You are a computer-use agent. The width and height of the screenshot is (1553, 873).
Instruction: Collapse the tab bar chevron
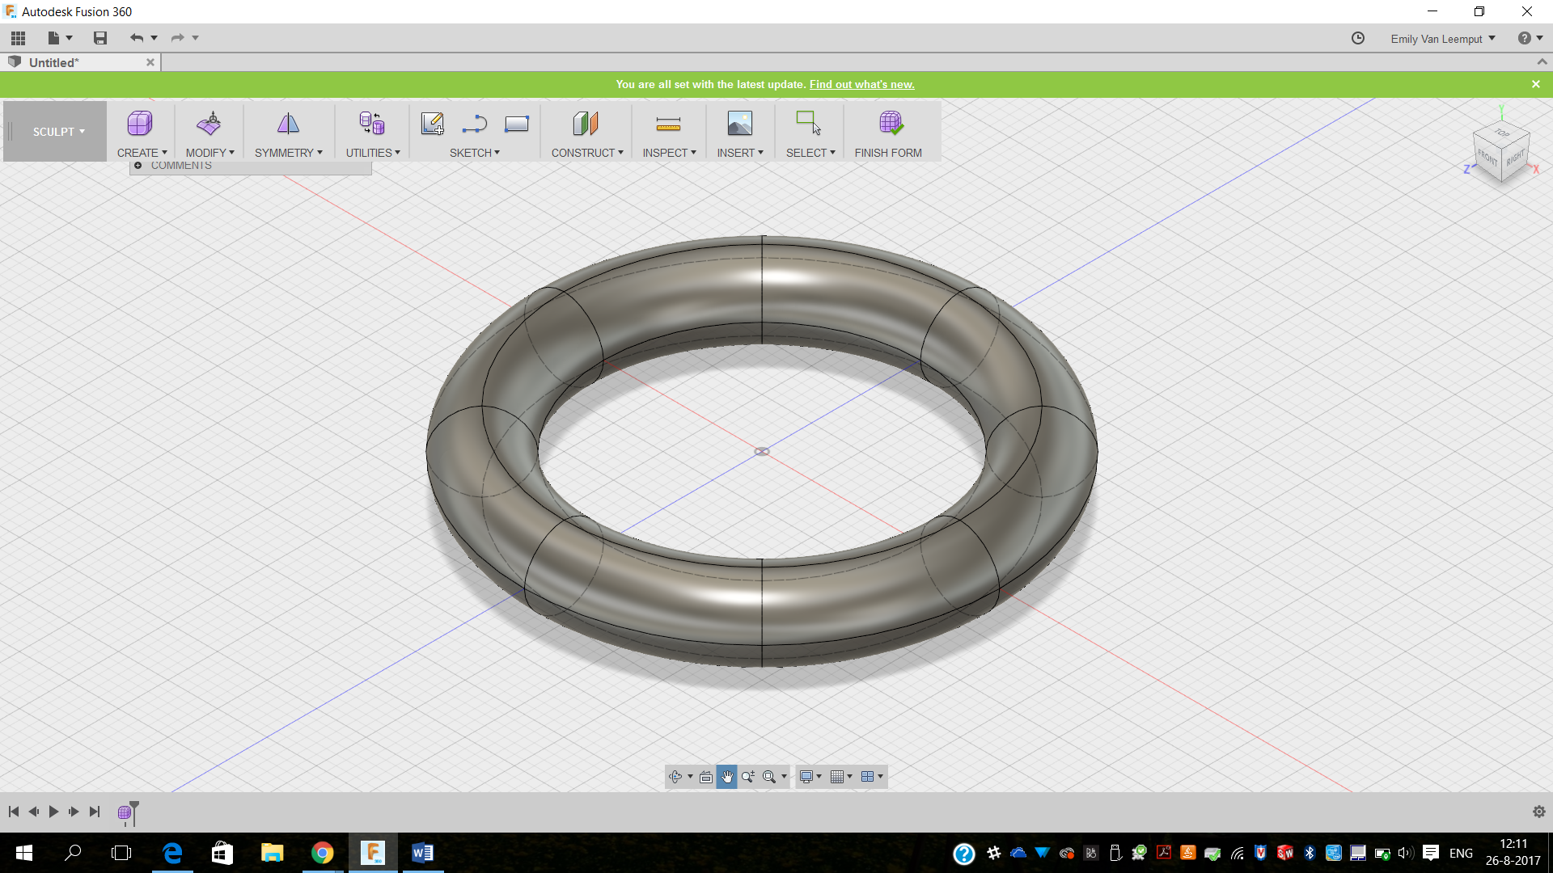click(1542, 61)
